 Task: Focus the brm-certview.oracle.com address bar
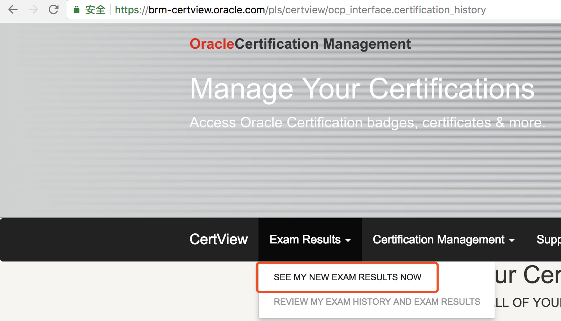[x=300, y=10]
